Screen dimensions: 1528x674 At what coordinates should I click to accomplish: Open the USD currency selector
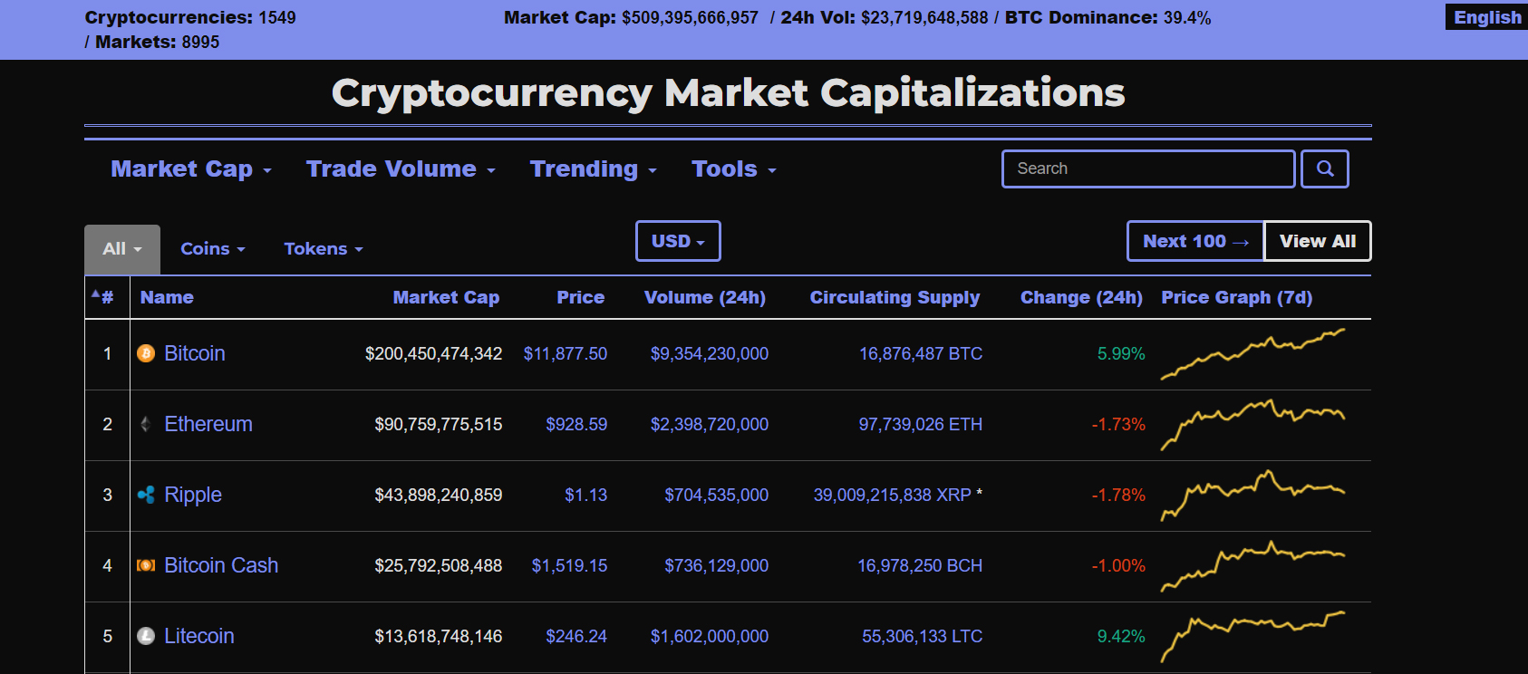678,241
